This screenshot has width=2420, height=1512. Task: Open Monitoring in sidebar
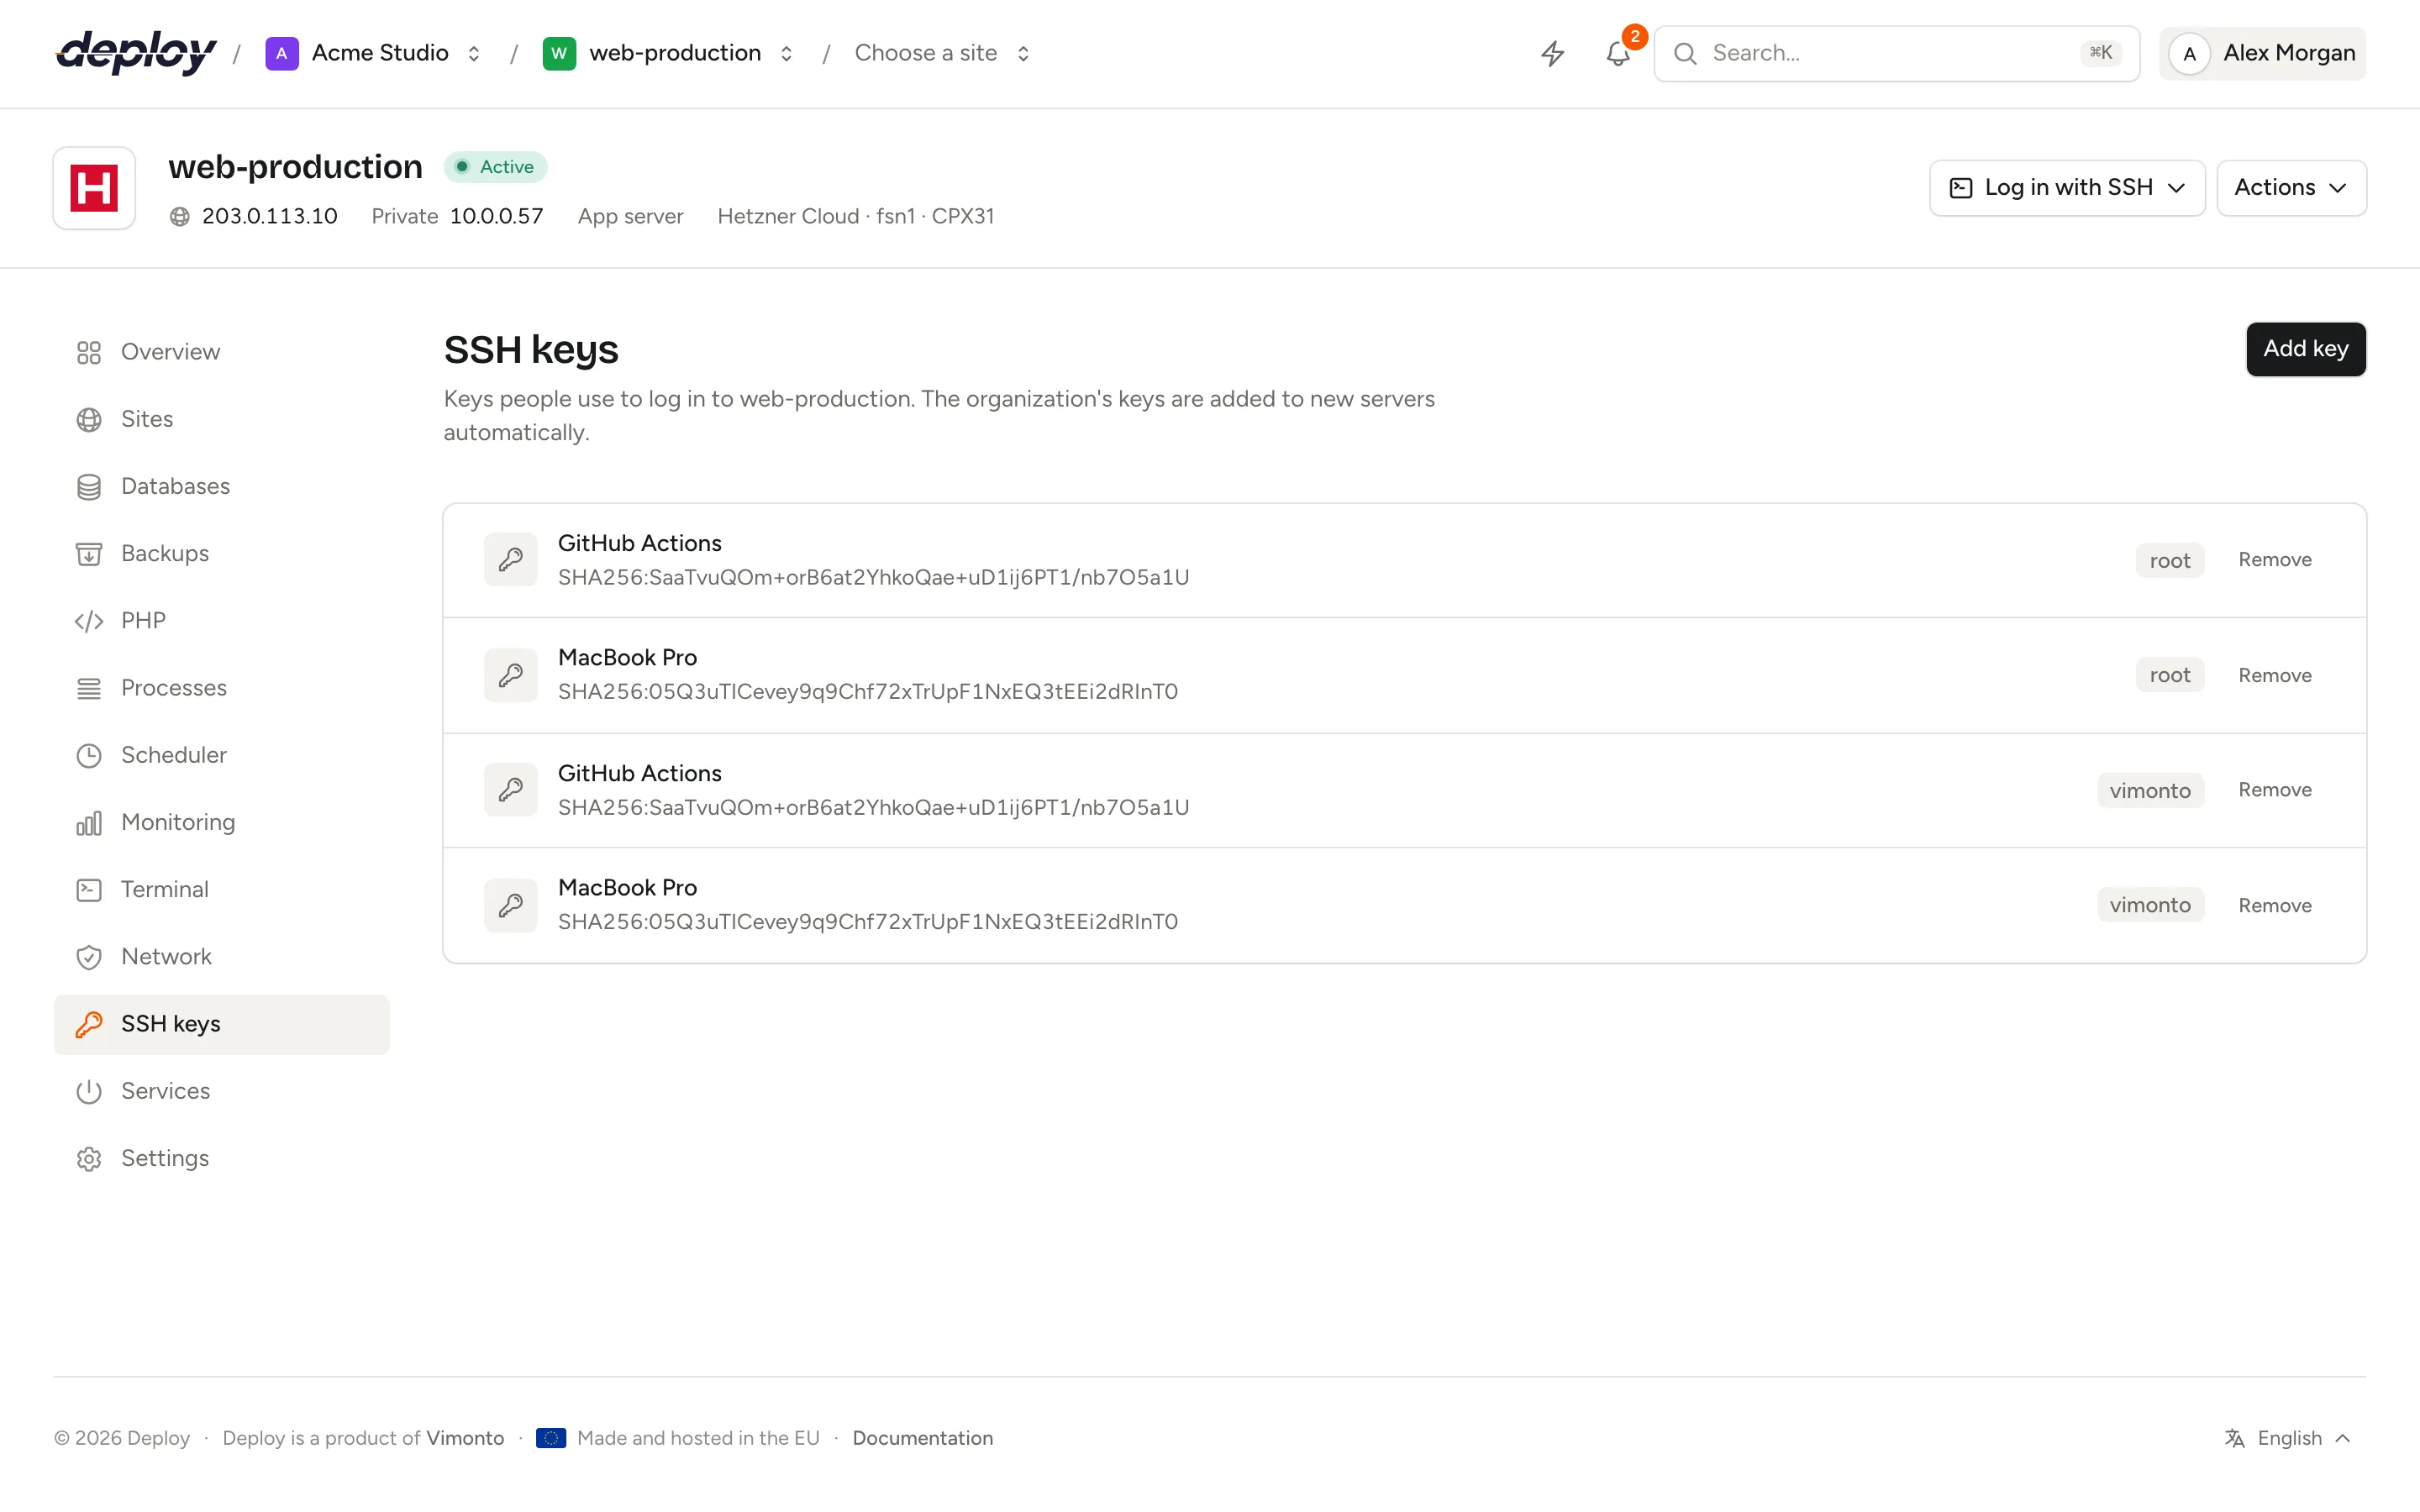(x=221, y=822)
